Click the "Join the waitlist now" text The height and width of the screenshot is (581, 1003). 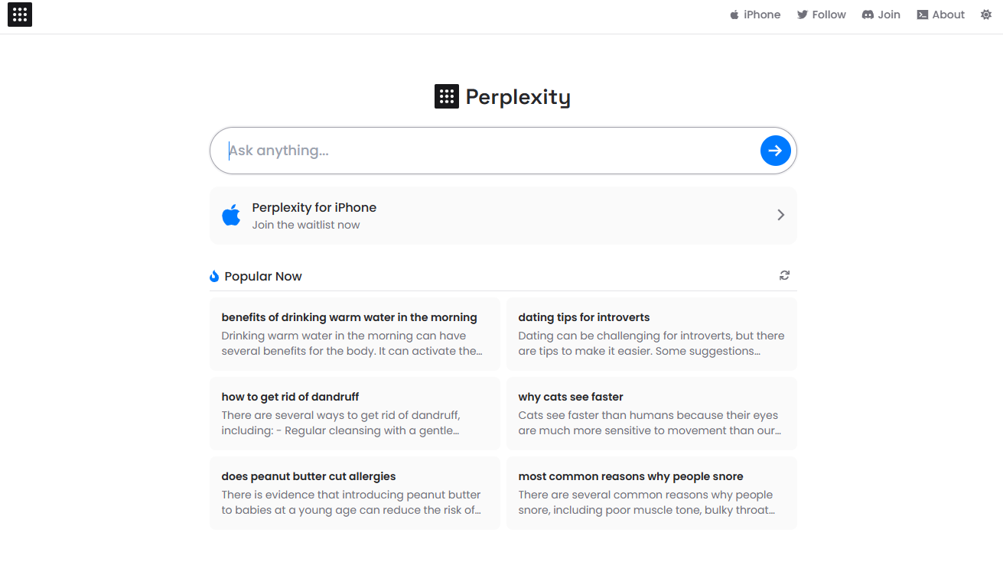[x=306, y=225]
